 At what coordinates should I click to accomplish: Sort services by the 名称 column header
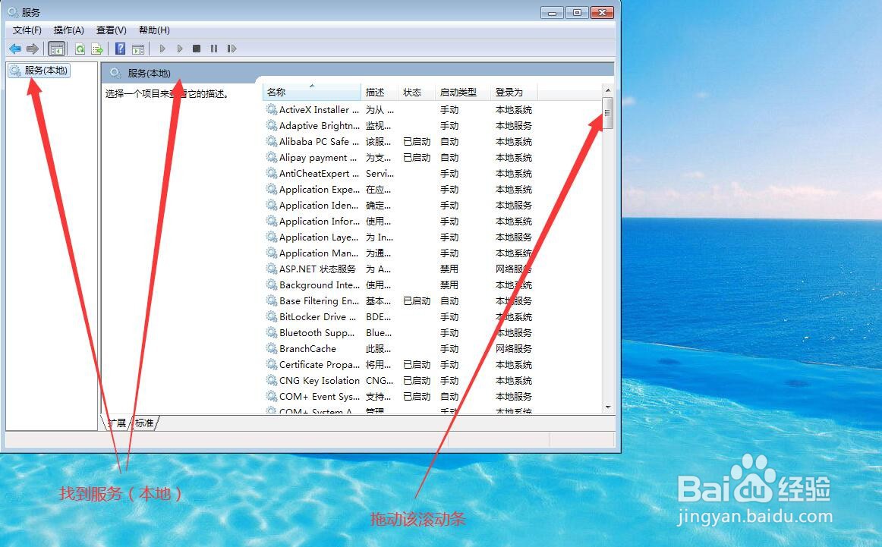click(x=277, y=91)
